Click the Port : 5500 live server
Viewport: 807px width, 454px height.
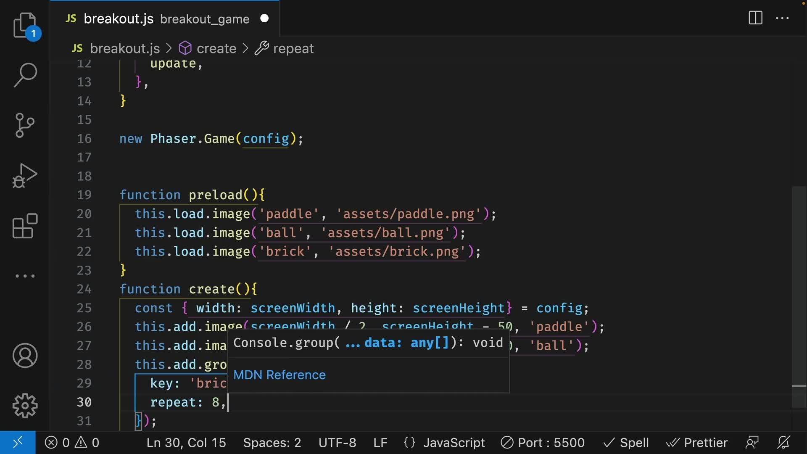tap(543, 443)
